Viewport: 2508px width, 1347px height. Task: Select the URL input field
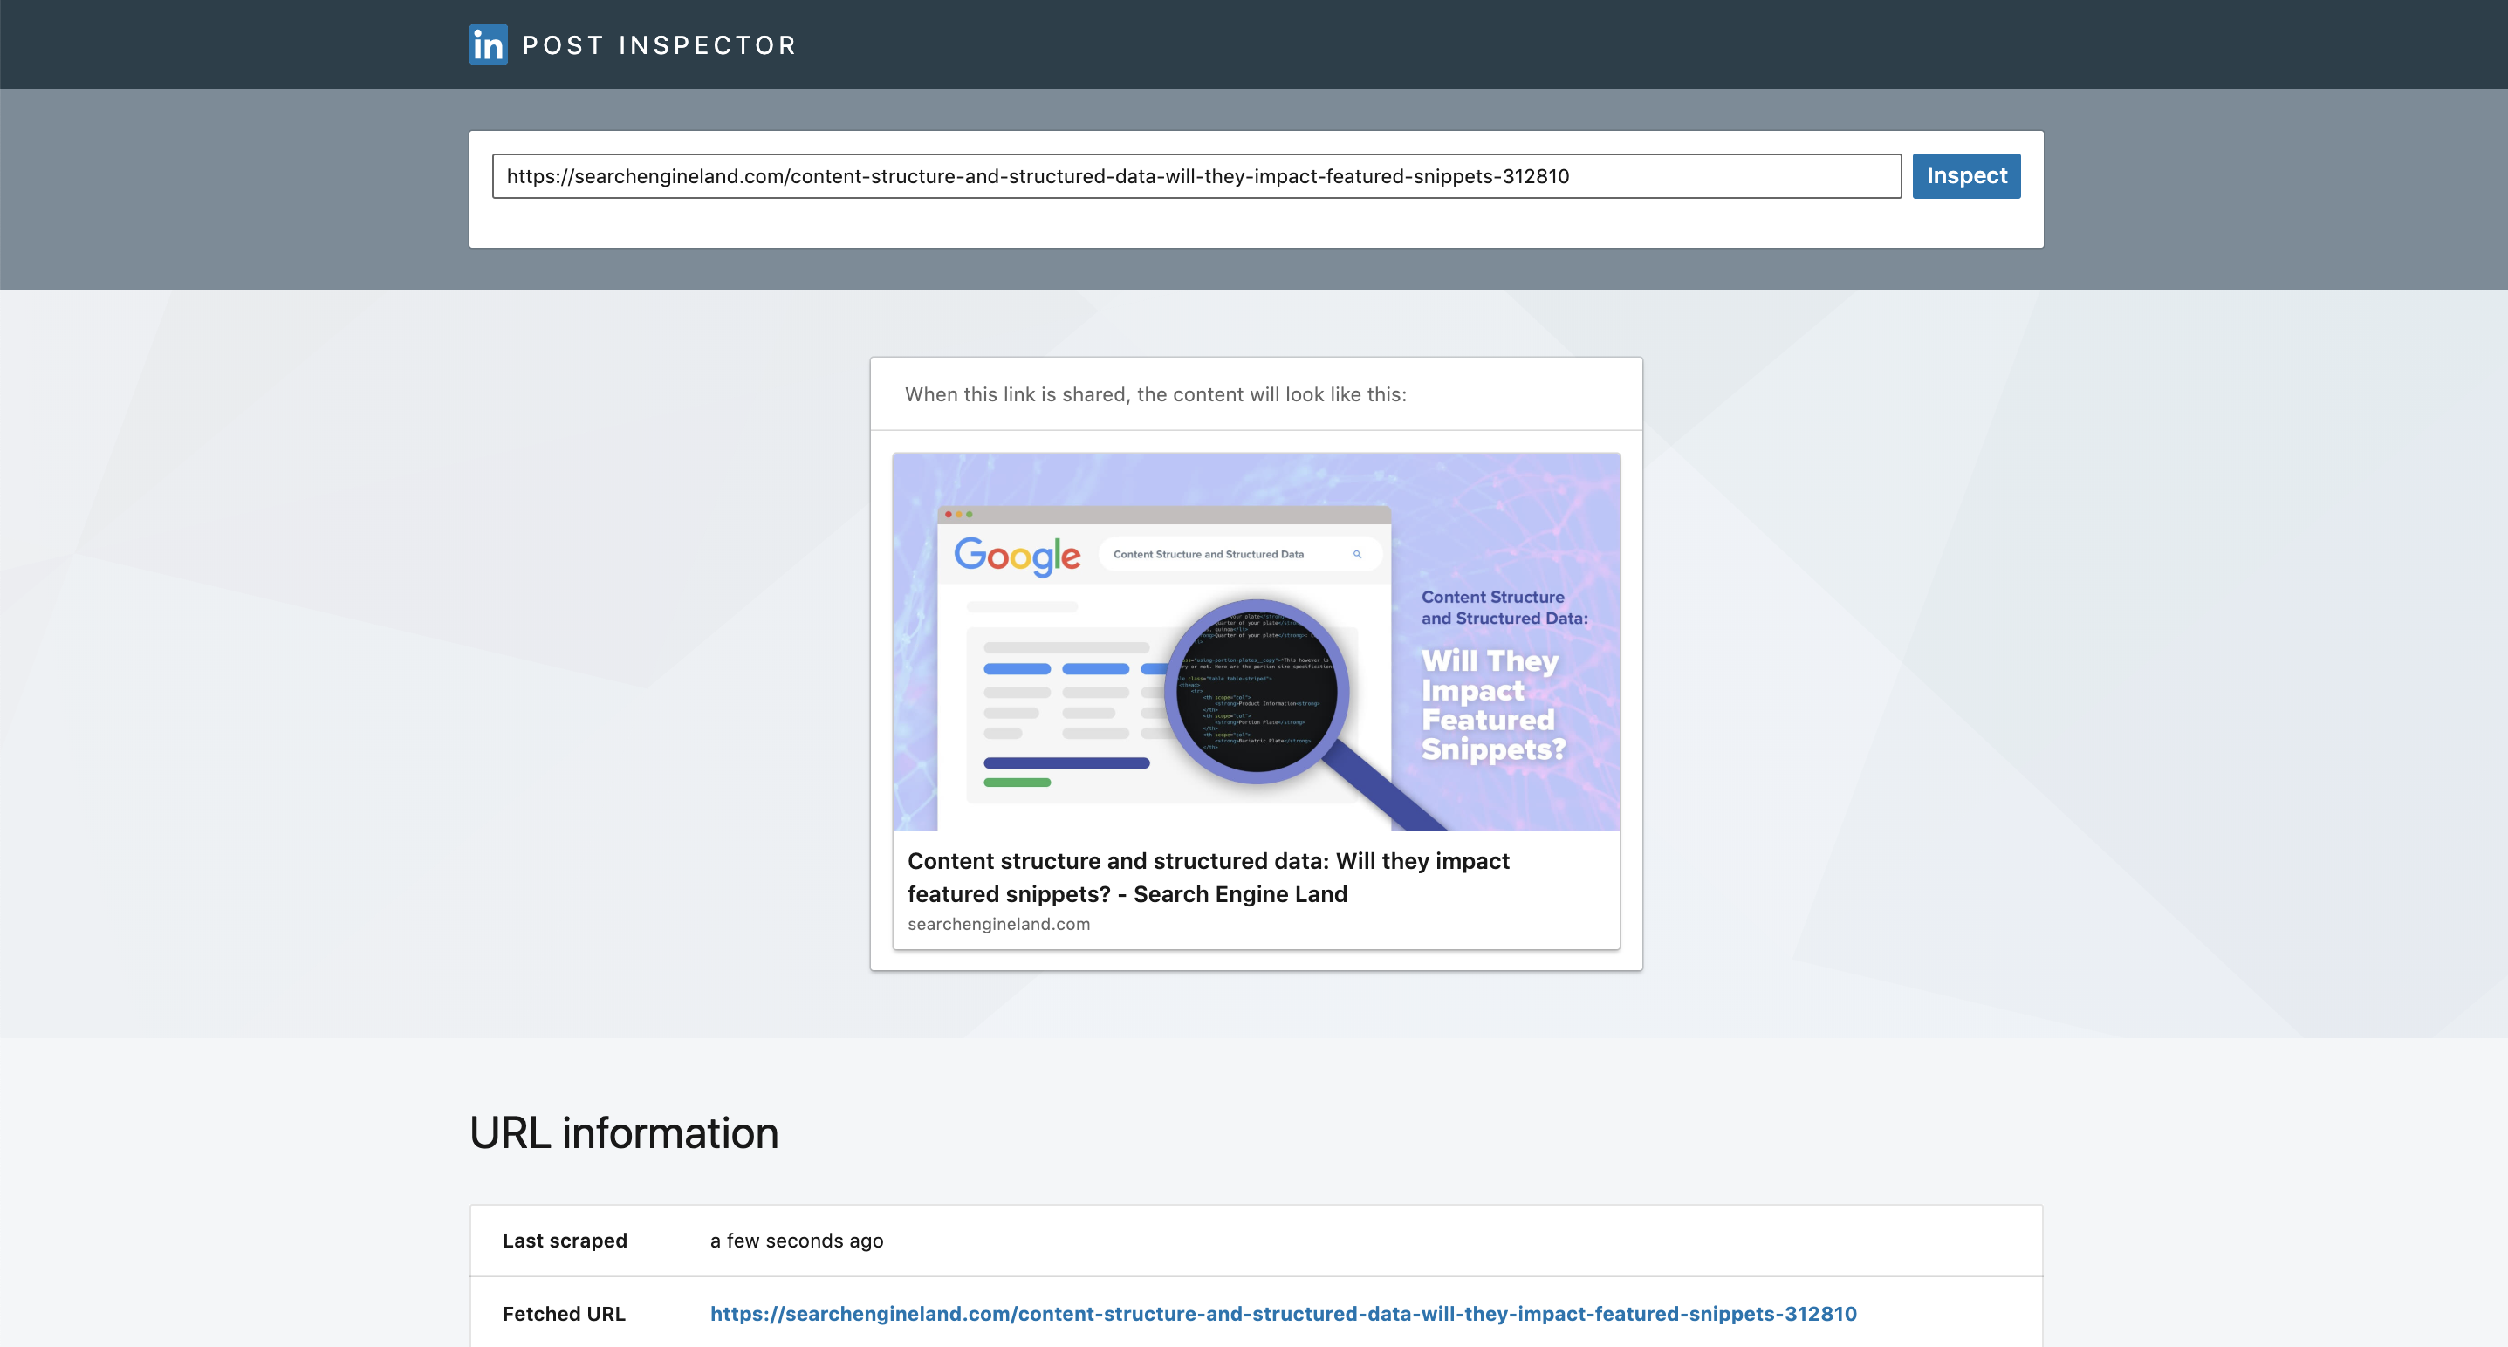[1196, 174]
